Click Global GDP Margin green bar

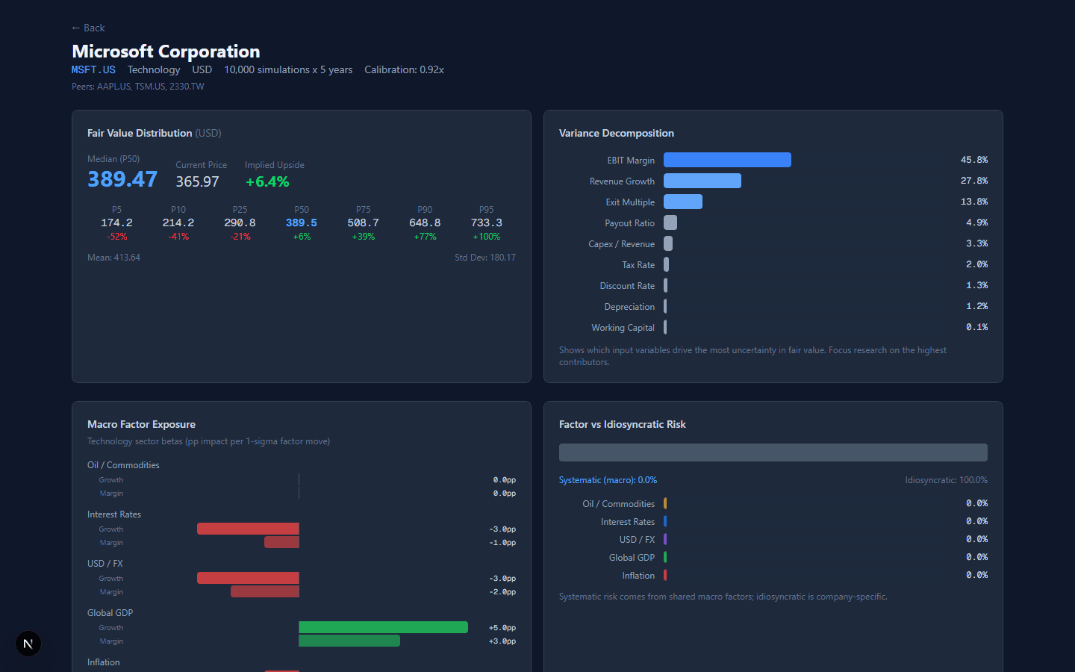click(349, 641)
